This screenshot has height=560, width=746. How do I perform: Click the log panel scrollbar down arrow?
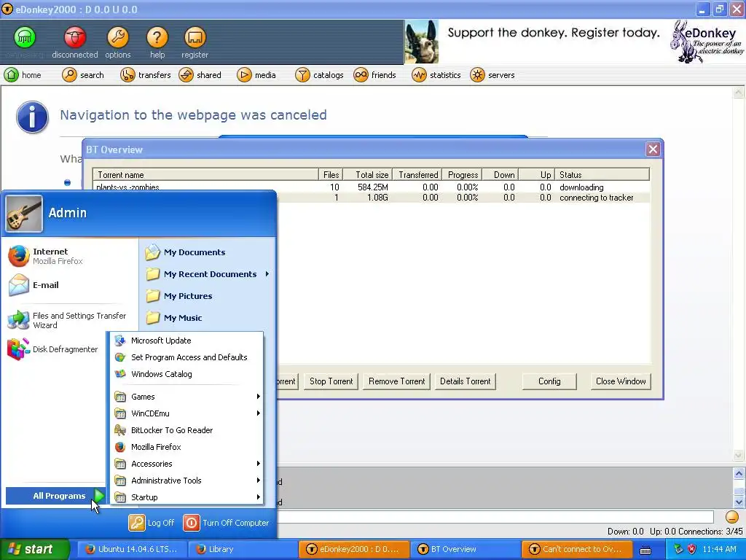pos(739,502)
